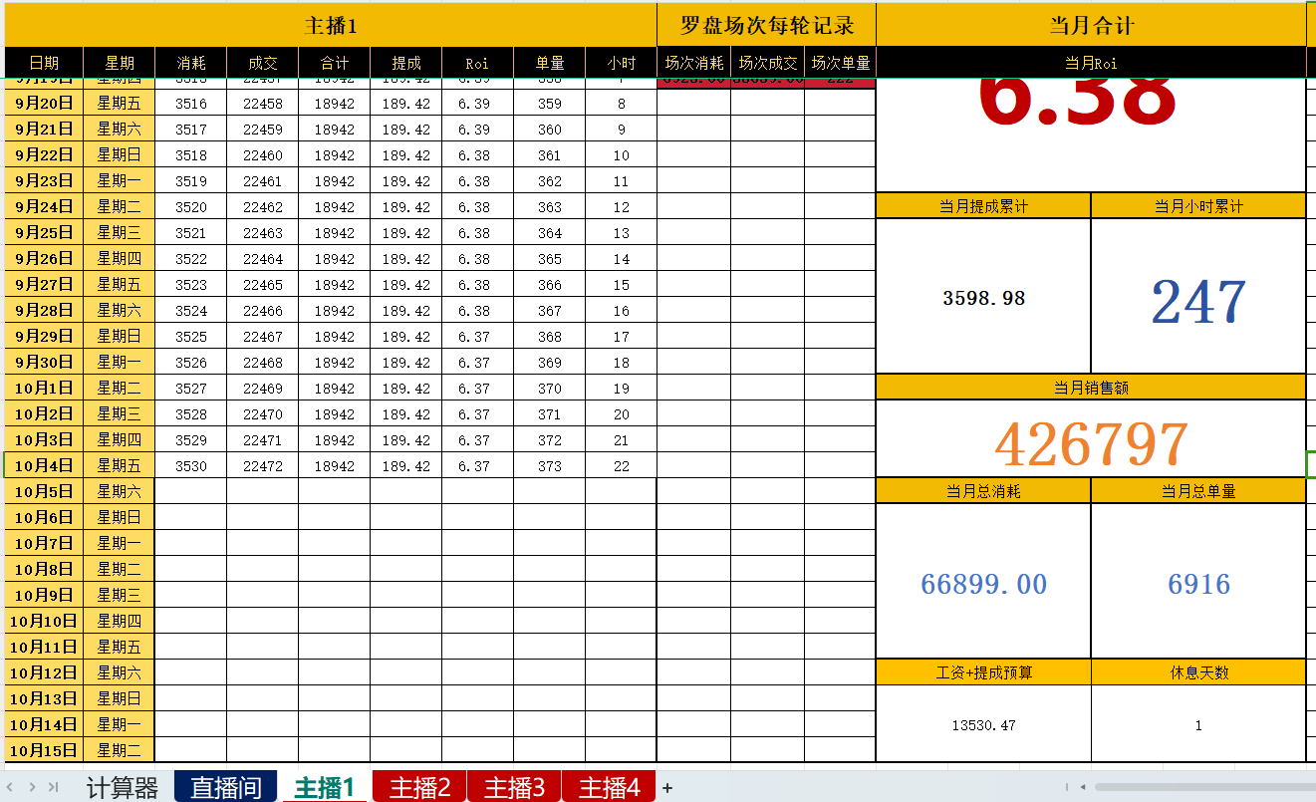This screenshot has height=802, width=1316.
Task: Select the 3523 消耗 value cell
Action: pos(191,284)
